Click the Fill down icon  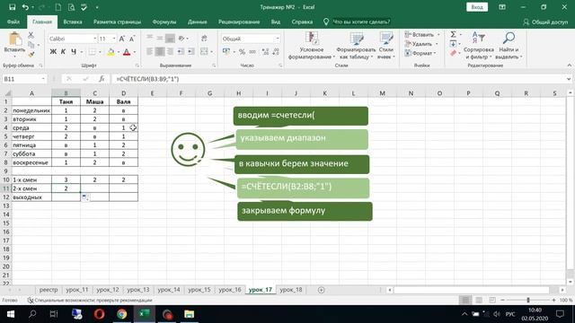pos(453,44)
